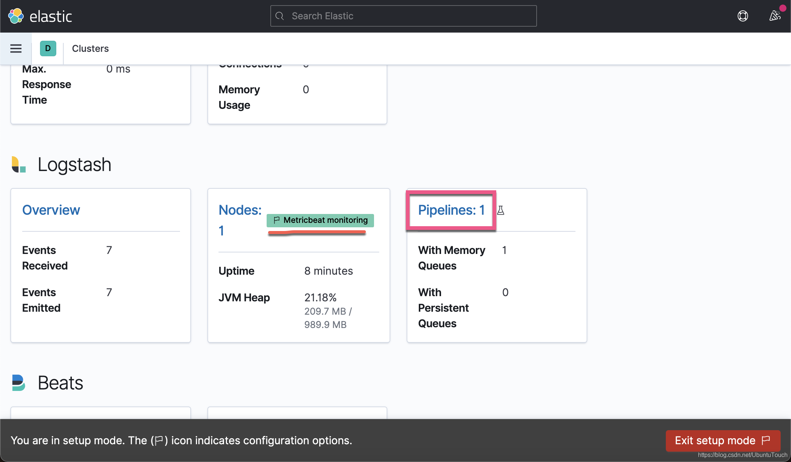Image resolution: width=791 pixels, height=462 pixels.
Task: Open the Logstash Overview link
Action: point(51,210)
